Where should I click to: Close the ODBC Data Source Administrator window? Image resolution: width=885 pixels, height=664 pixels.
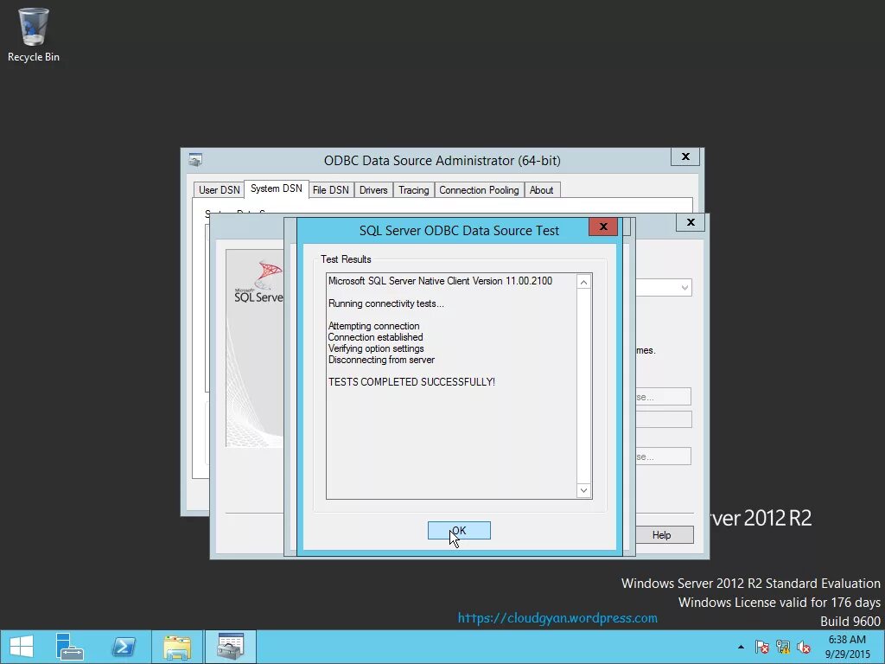(685, 156)
